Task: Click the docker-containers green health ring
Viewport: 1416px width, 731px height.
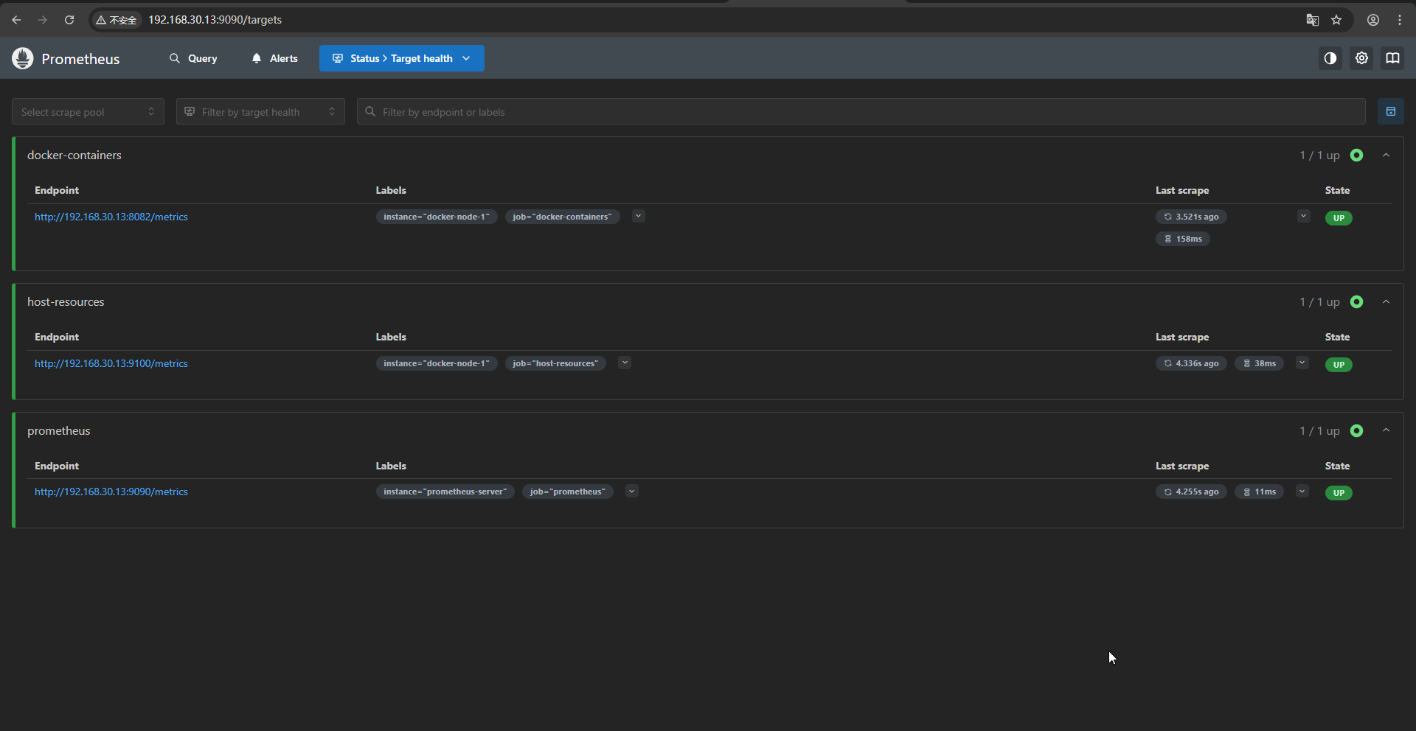Action: [x=1356, y=155]
